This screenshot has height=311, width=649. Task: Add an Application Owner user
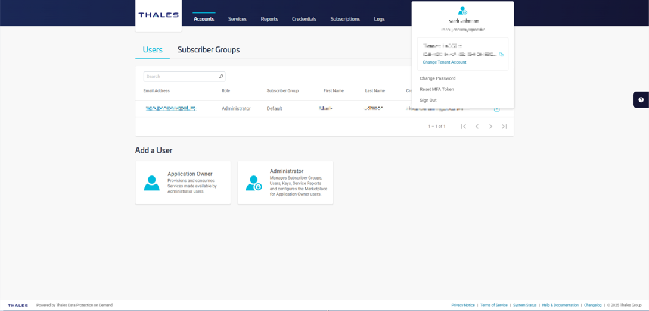coord(183,183)
